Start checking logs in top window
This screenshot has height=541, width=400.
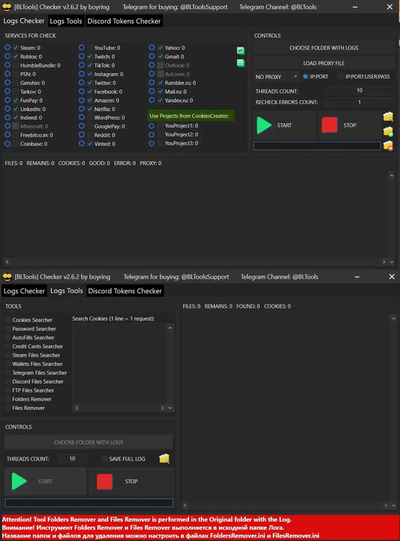(x=285, y=125)
